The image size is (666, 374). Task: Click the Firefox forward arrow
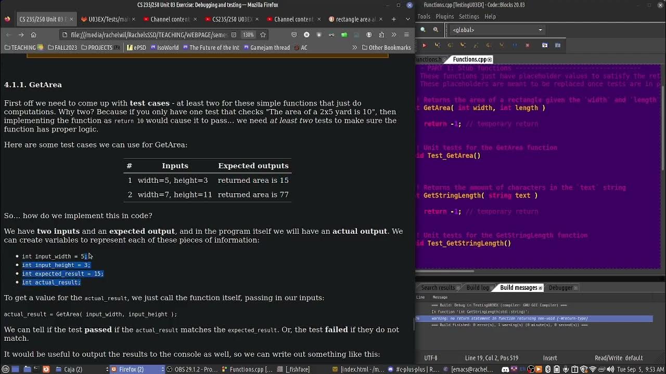[21, 35]
